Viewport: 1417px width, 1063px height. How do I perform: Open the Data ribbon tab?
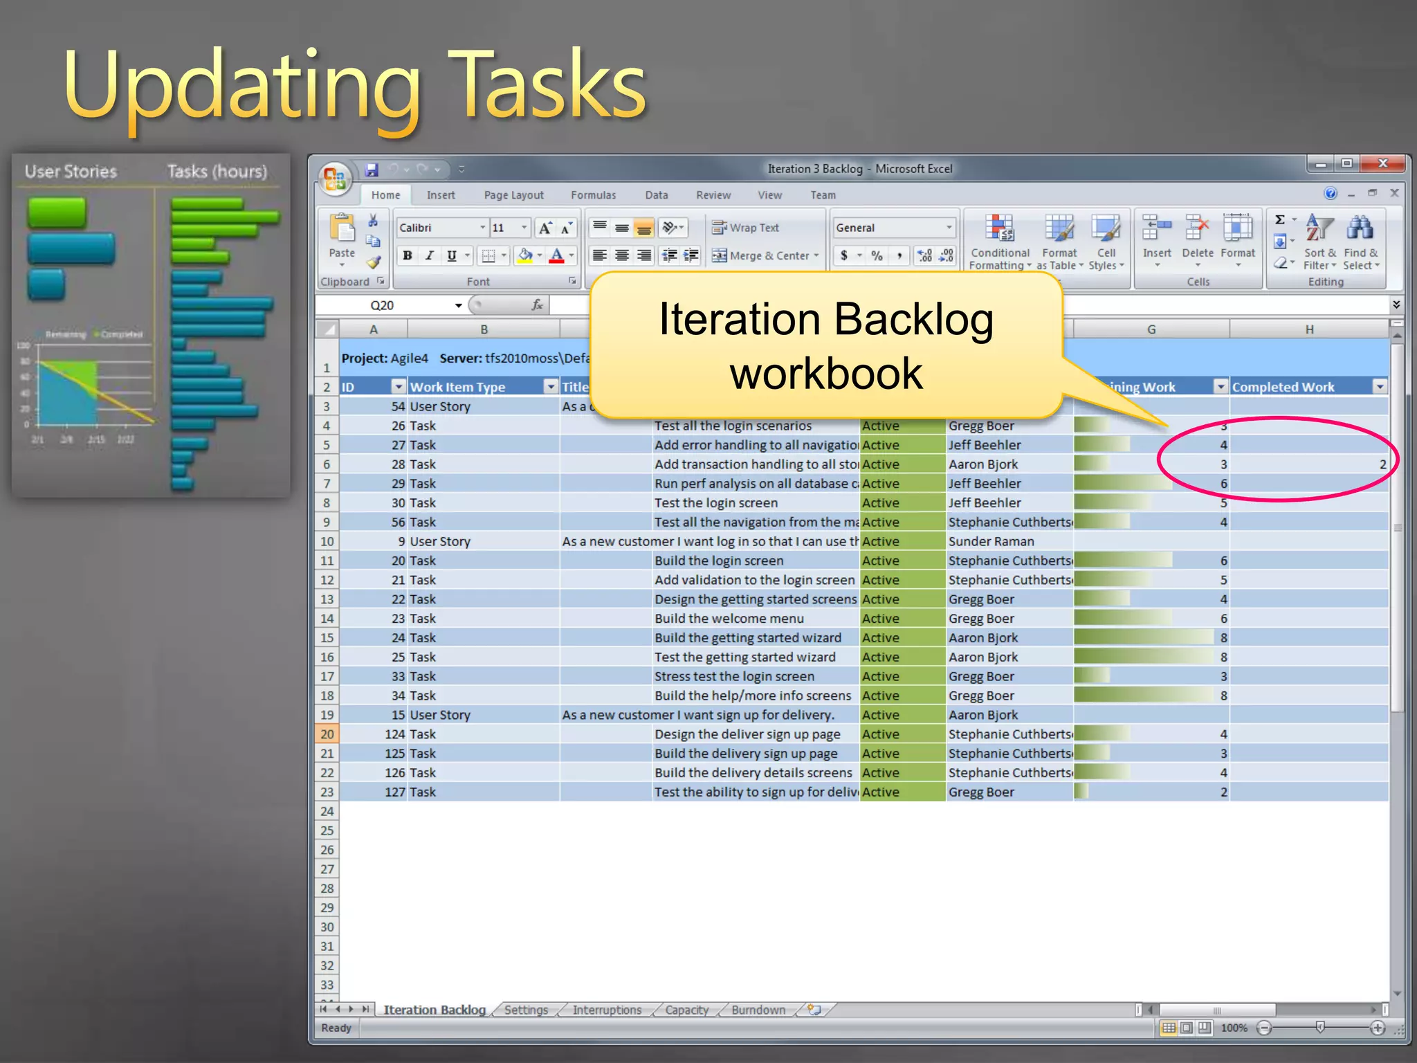(656, 195)
